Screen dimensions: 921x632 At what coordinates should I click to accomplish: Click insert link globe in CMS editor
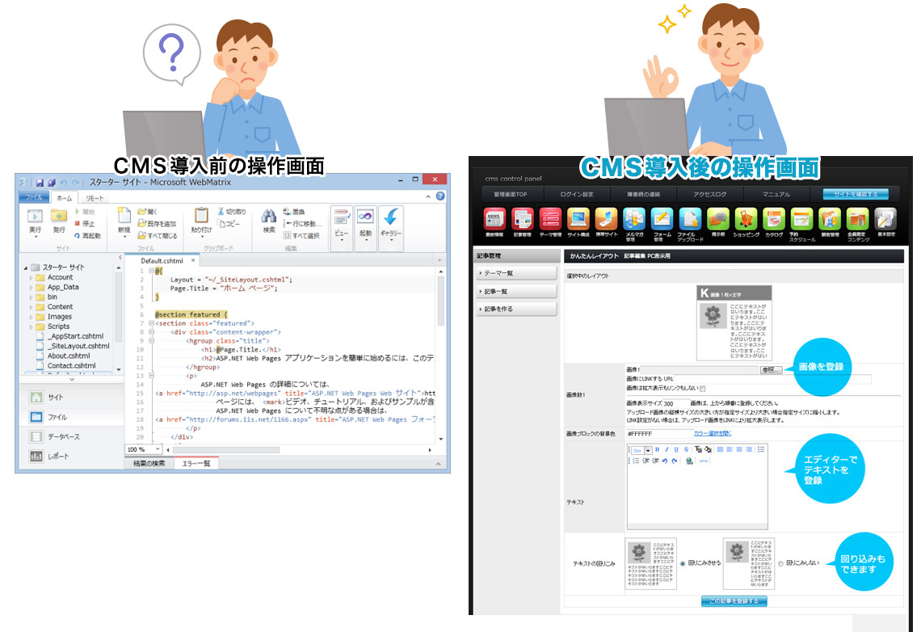pyautogui.click(x=689, y=461)
